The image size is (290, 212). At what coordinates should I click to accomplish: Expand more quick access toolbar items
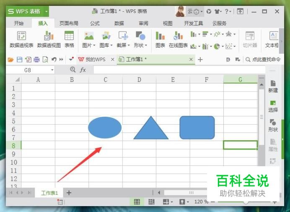point(62,60)
